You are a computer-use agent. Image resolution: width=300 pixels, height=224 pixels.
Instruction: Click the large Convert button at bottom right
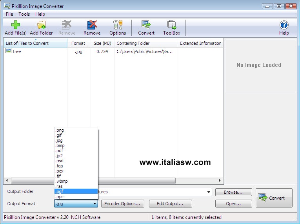pyautogui.click(x=274, y=198)
